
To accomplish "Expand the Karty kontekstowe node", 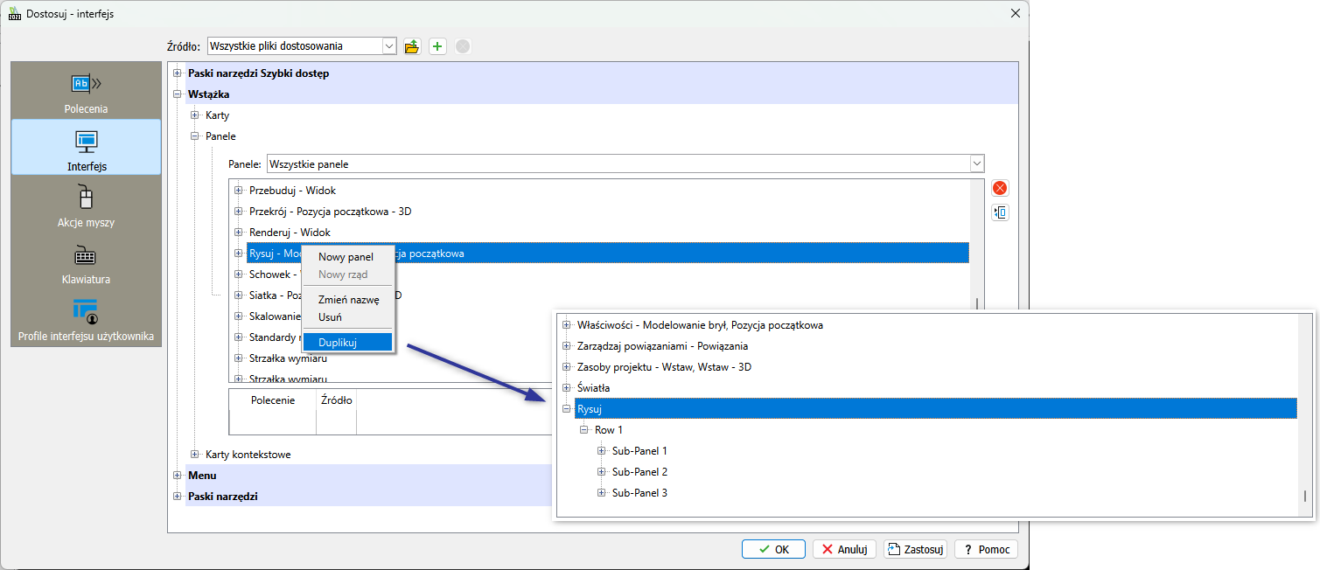I will (195, 455).
